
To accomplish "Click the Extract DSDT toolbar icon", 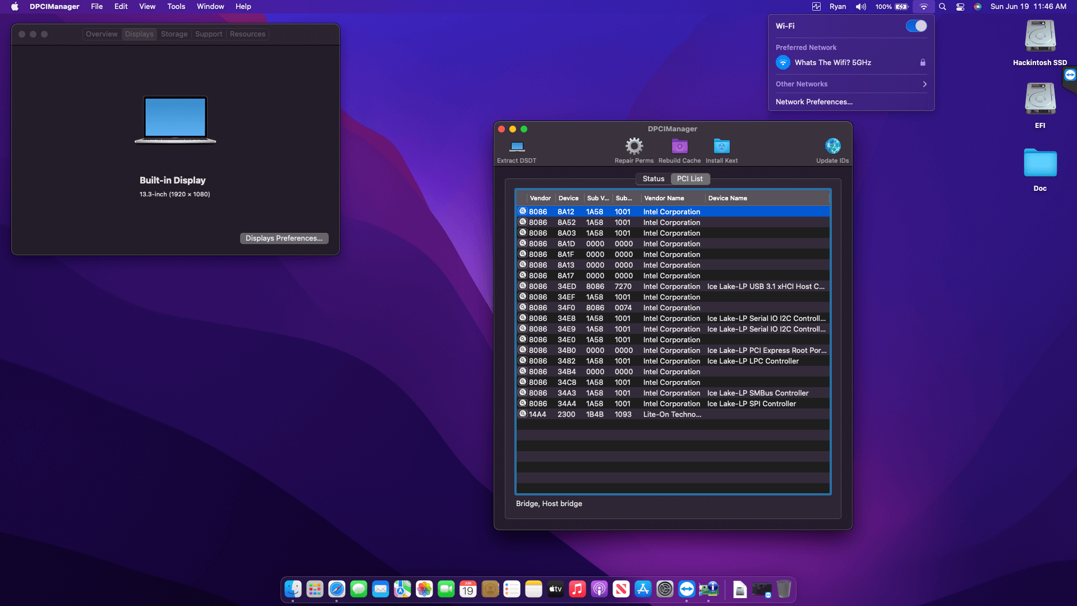I will click(517, 146).
